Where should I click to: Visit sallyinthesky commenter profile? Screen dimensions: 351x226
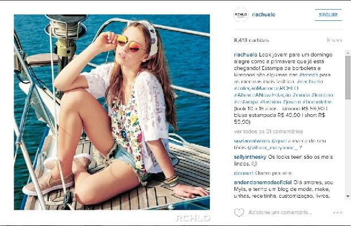(x=250, y=157)
